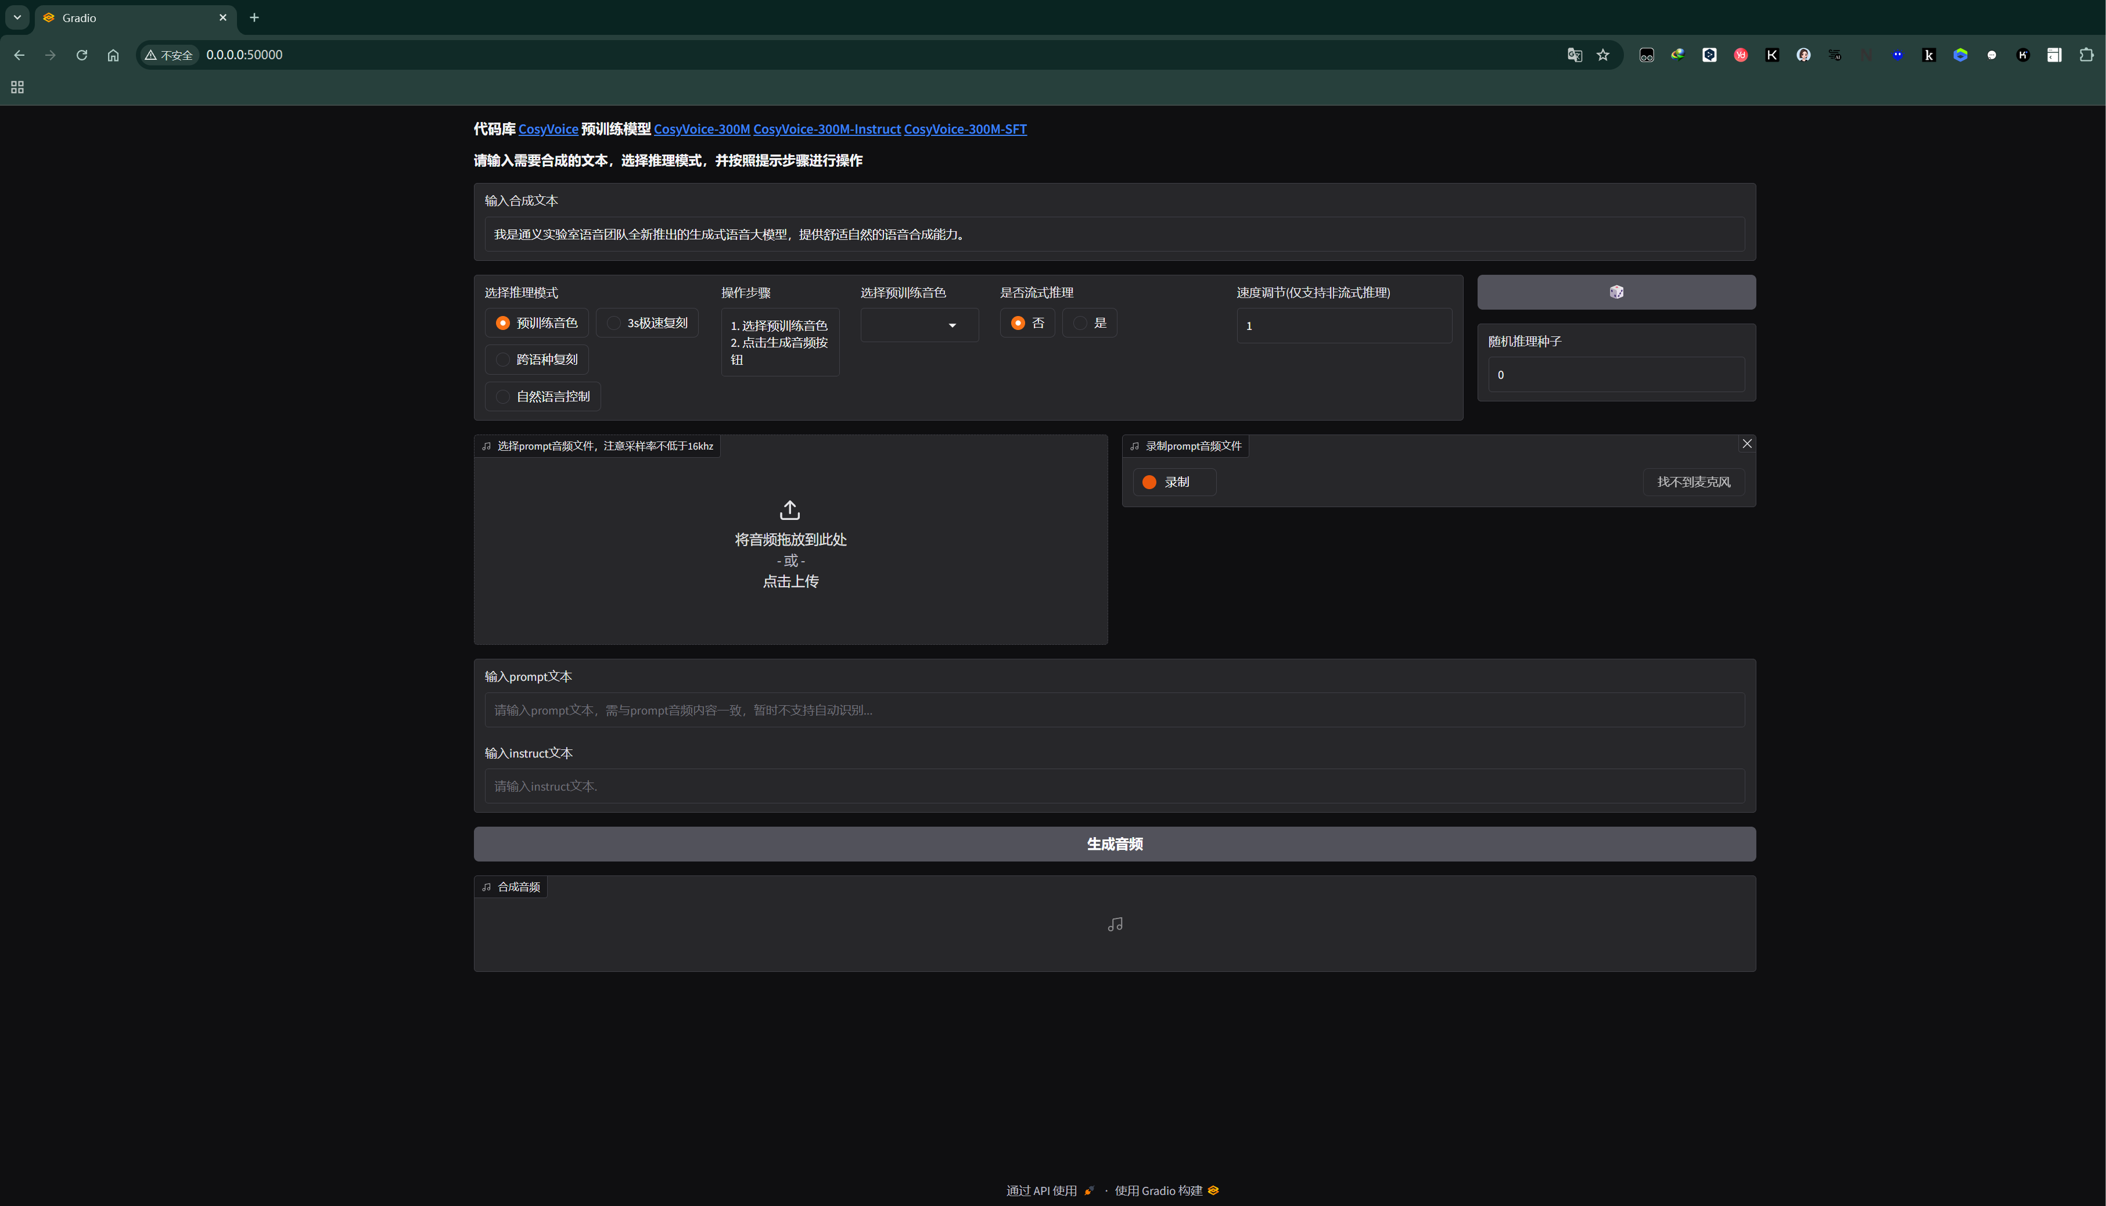Click the dice random seed button
This screenshot has height=1206, width=2106.
[x=1616, y=292]
